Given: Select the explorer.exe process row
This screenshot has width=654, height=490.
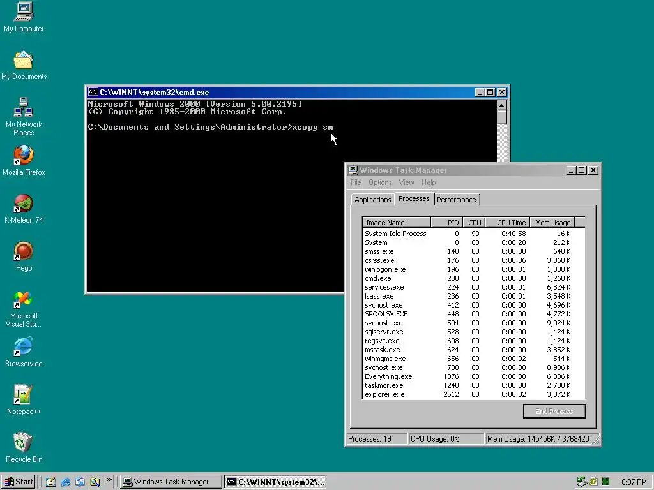Looking at the screenshot, I should [473, 394].
